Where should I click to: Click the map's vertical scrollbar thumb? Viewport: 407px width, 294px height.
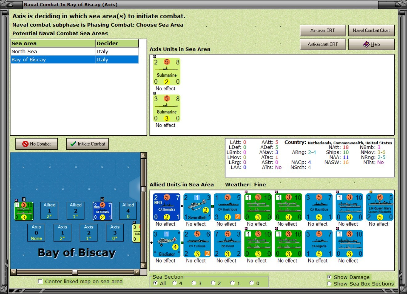point(143,189)
